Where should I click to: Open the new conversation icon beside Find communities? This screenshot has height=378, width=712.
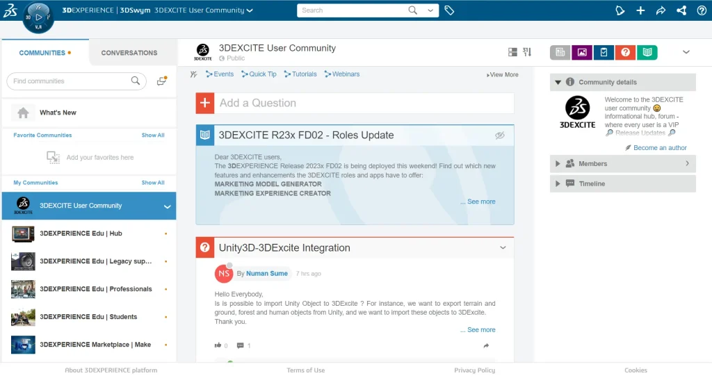pos(161,81)
